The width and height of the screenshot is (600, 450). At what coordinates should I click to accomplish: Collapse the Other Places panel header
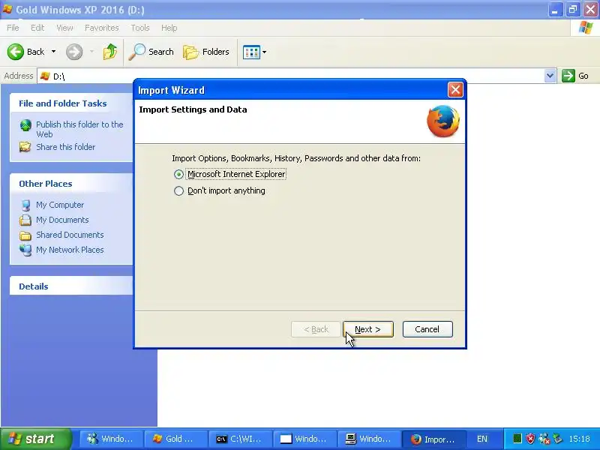click(71, 184)
